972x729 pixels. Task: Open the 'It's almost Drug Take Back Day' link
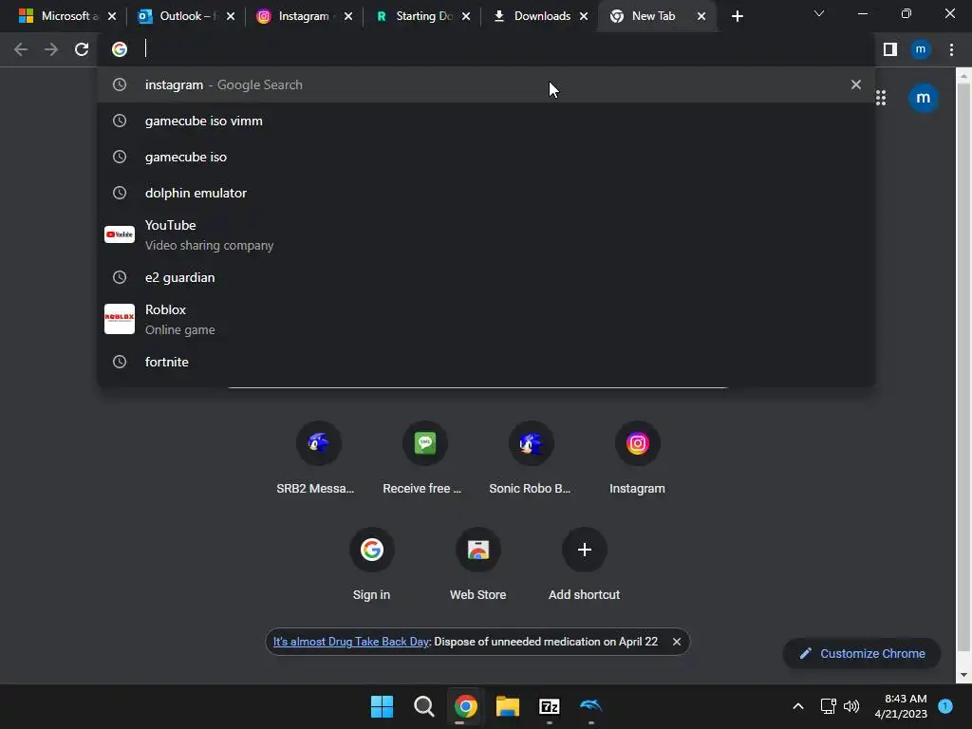click(351, 642)
